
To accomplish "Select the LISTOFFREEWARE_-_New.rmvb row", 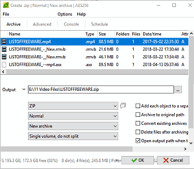I will click(94, 49).
